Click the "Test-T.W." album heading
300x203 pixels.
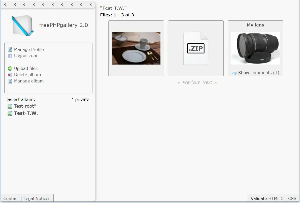(x=113, y=8)
